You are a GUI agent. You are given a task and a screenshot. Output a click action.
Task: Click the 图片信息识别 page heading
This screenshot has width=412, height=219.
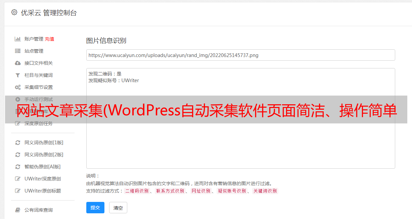click(106, 41)
